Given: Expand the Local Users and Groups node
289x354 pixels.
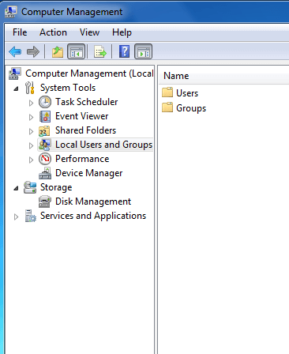Looking at the screenshot, I should [x=31, y=145].
